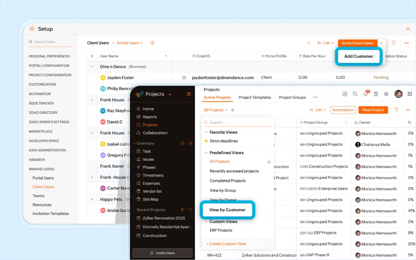Collapse the Happy Pets group

pos(92,200)
